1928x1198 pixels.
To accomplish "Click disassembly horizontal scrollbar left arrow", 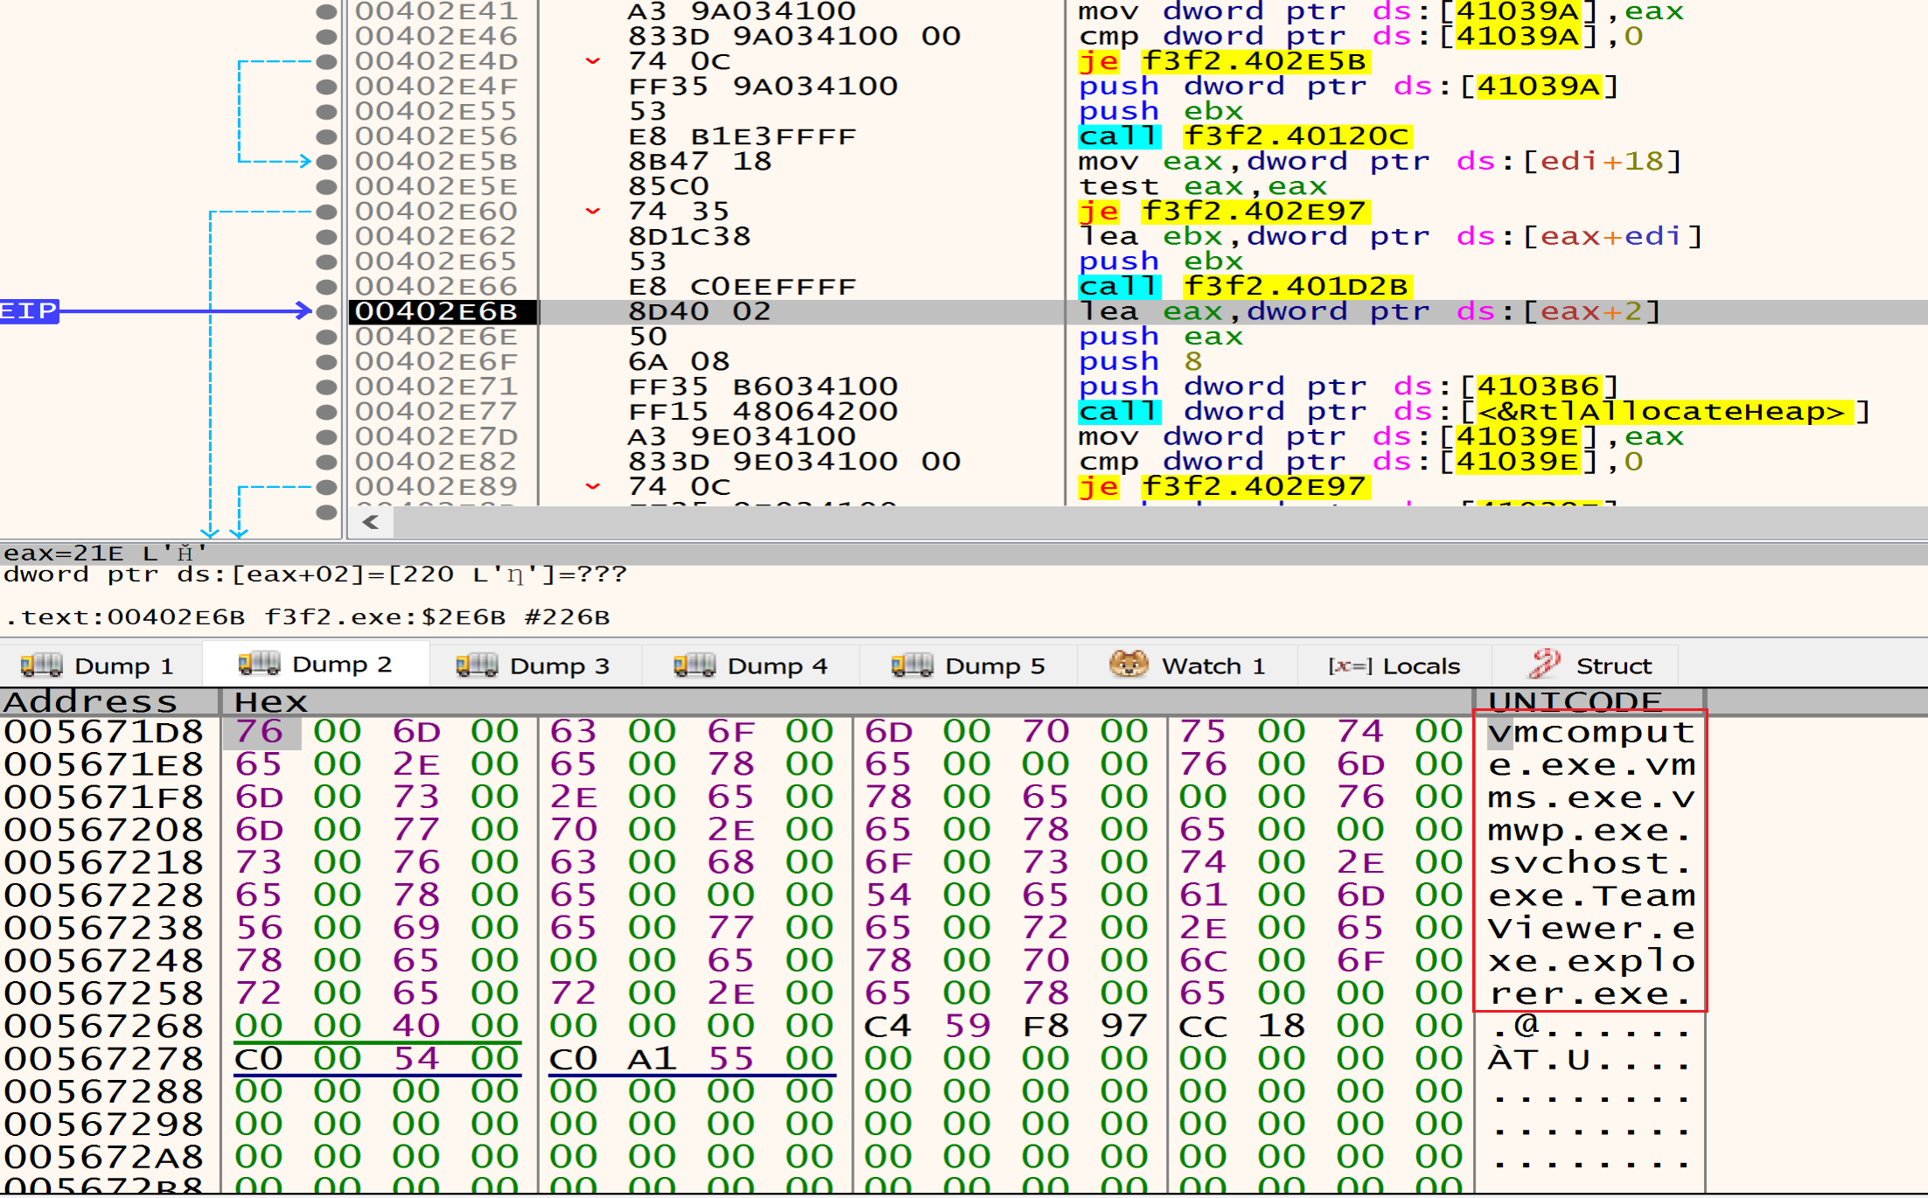I will click(x=371, y=522).
